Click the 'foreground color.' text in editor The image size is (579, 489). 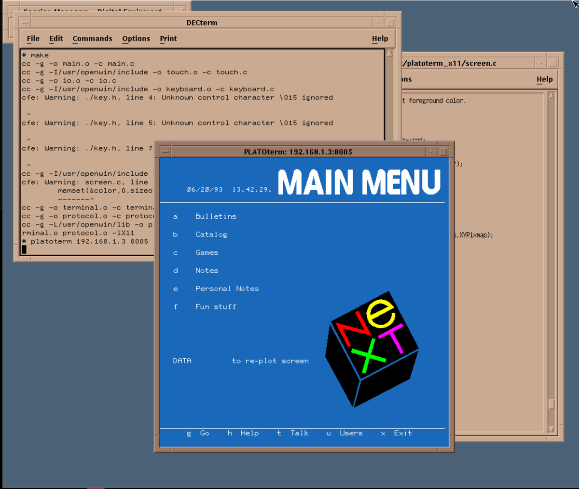tap(437, 101)
